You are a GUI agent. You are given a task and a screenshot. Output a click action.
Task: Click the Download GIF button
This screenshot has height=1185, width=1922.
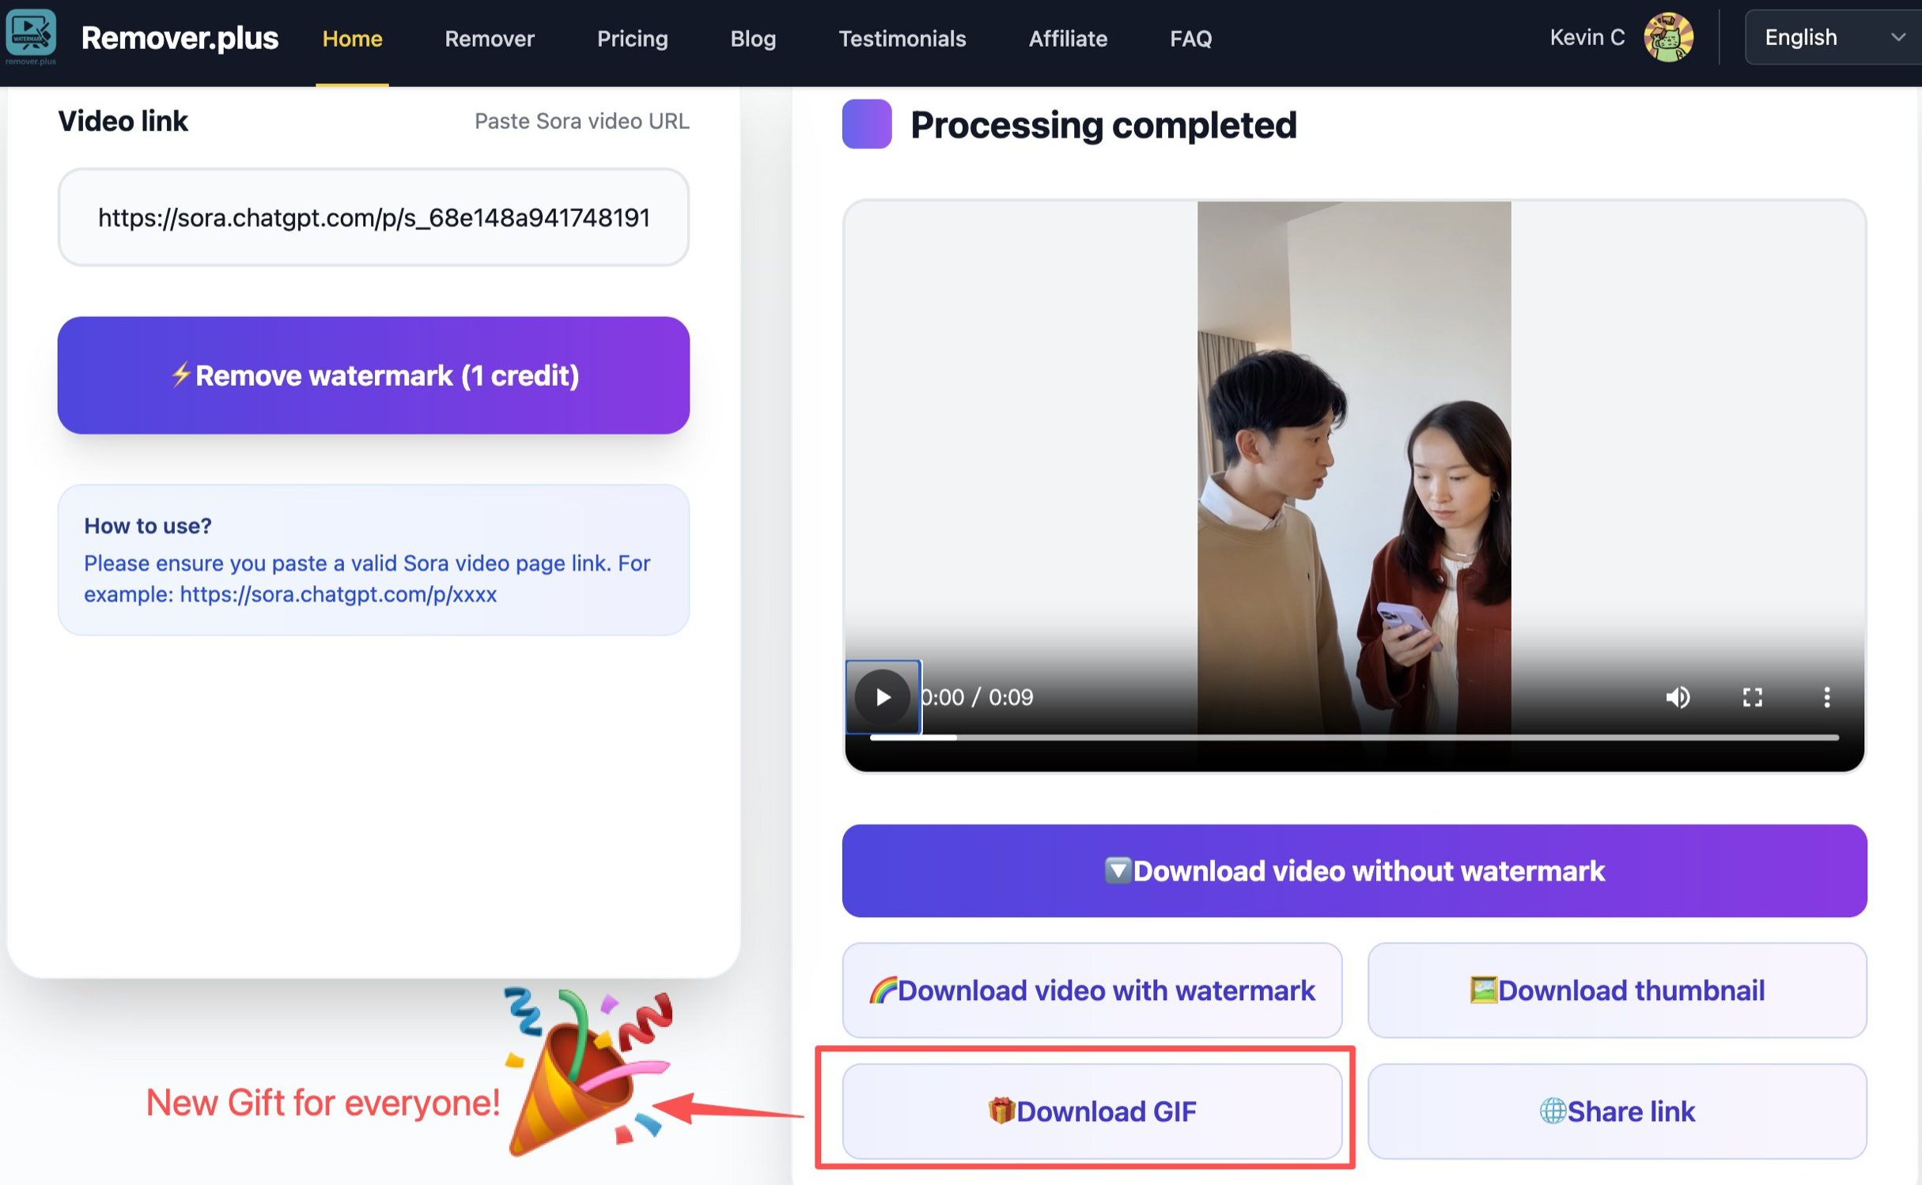[x=1092, y=1111]
